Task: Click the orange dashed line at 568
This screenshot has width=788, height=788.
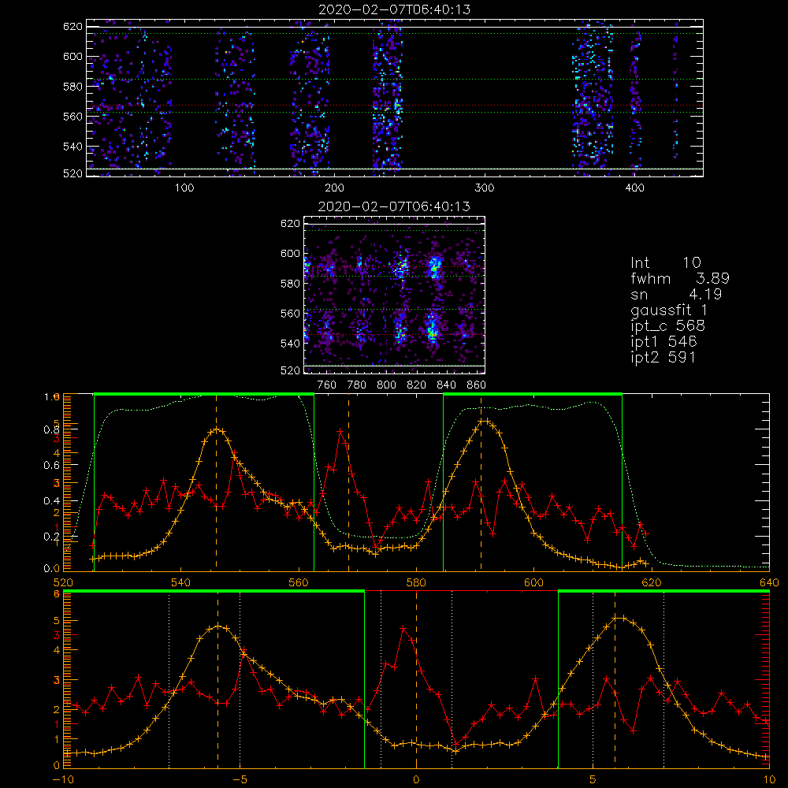Action: point(349,482)
